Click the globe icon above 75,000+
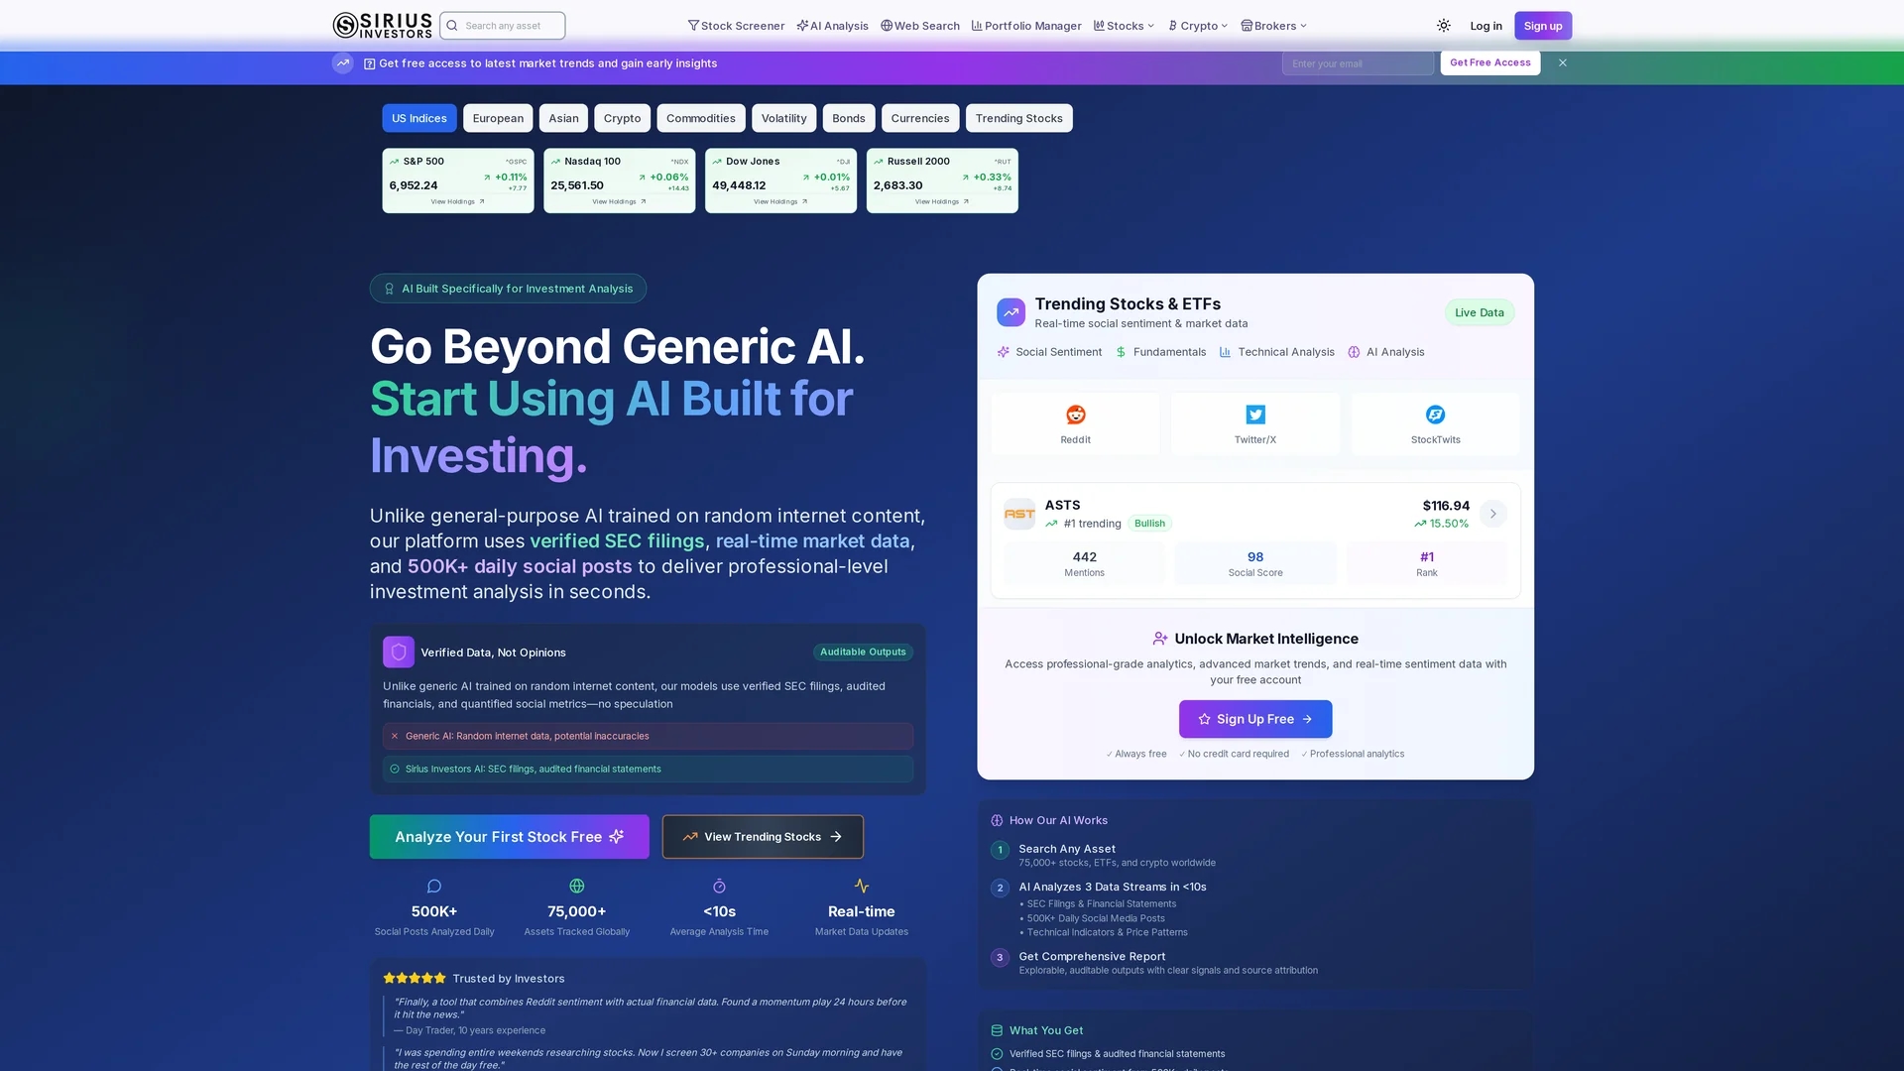 [x=577, y=886]
